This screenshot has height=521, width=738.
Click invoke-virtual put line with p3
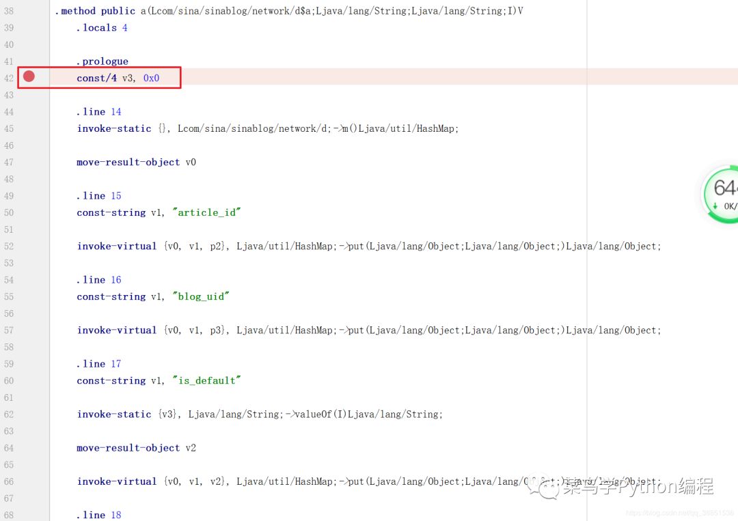tap(369, 330)
